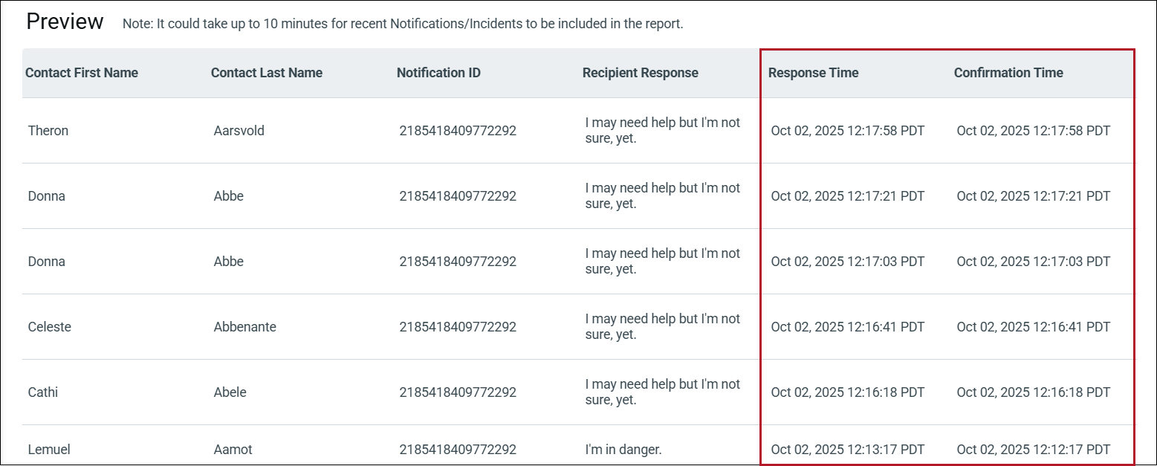Click the last name Aamot
Viewport: 1157px width, 466px height.
233,450
